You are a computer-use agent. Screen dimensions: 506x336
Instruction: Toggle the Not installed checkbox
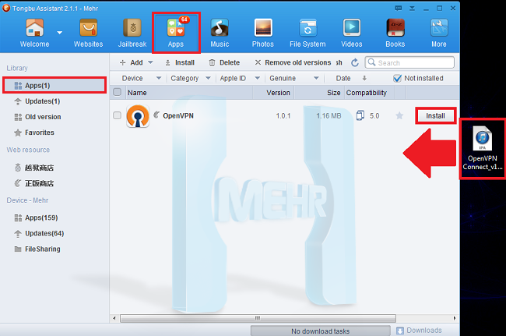[x=397, y=78]
